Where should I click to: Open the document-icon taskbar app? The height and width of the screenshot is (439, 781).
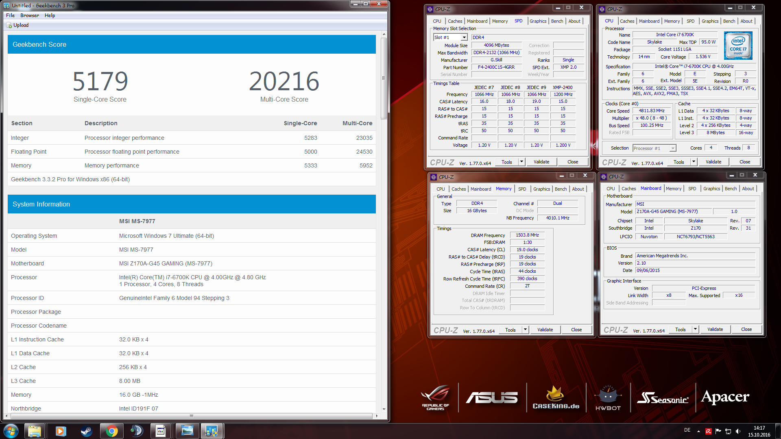tap(161, 431)
